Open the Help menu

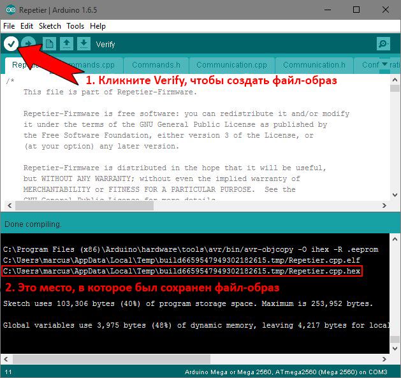point(98,26)
